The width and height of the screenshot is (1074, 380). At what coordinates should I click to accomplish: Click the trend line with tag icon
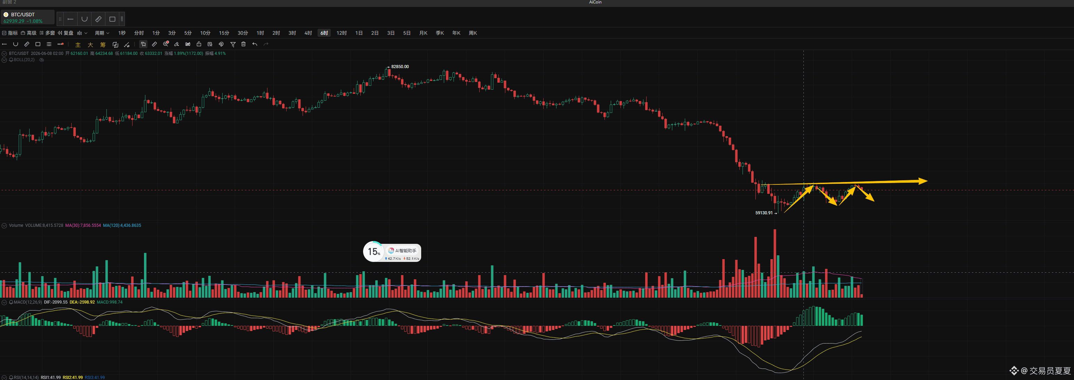127,44
